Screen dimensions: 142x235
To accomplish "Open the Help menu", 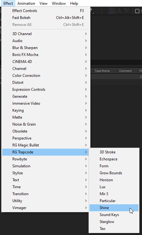I will tap(74, 3).
